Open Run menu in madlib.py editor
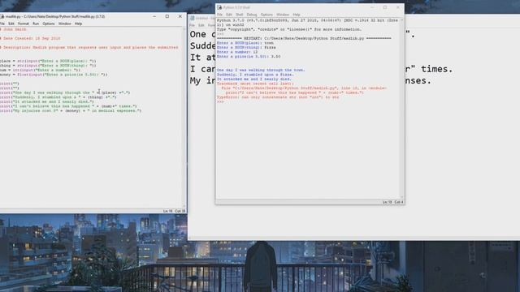Screen dimensions: 520x292 point(36,24)
